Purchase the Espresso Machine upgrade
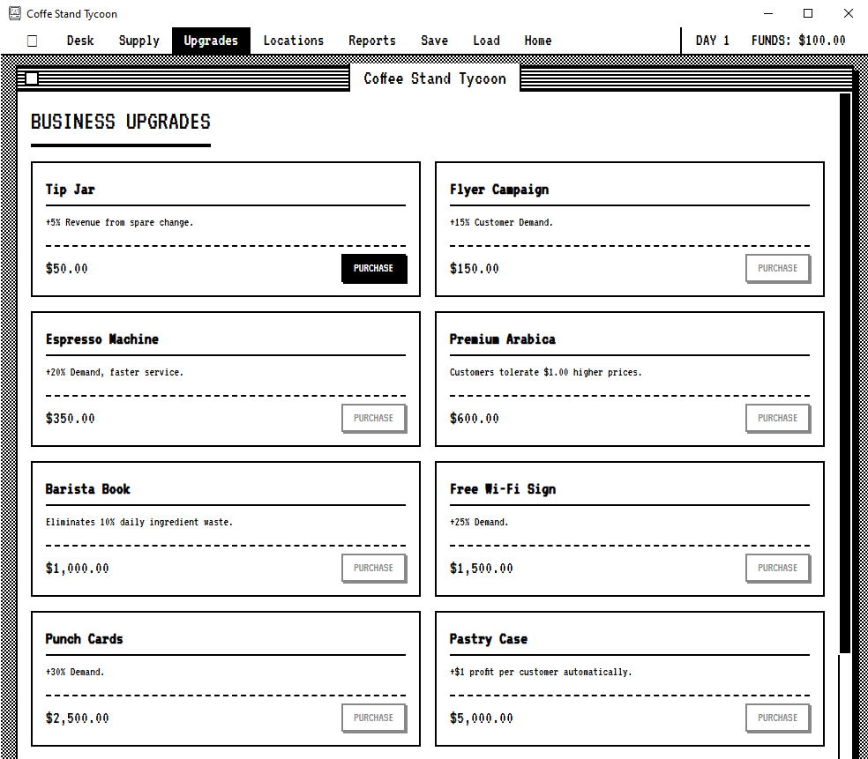 (374, 419)
